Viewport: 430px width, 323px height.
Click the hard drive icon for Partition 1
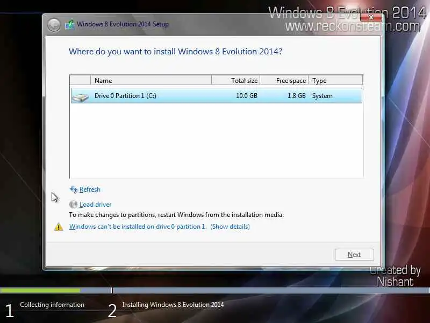point(80,97)
